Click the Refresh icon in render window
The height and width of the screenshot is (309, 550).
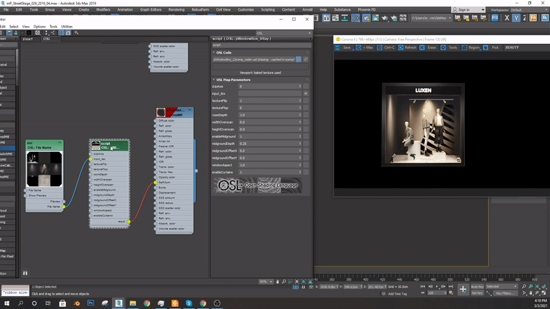[401, 48]
